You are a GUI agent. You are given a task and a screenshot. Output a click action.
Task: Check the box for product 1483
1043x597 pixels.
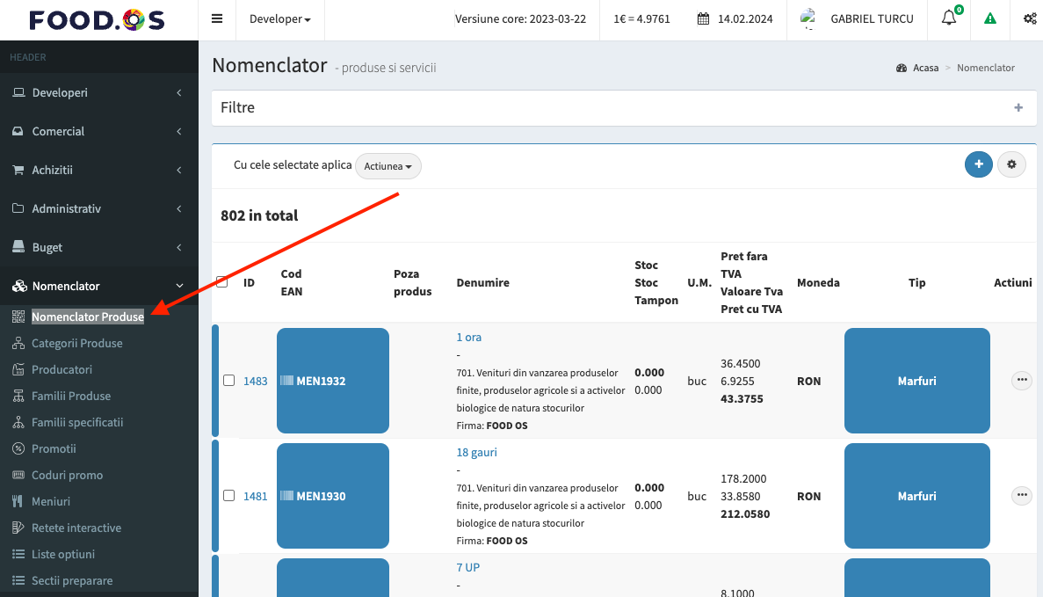228,380
